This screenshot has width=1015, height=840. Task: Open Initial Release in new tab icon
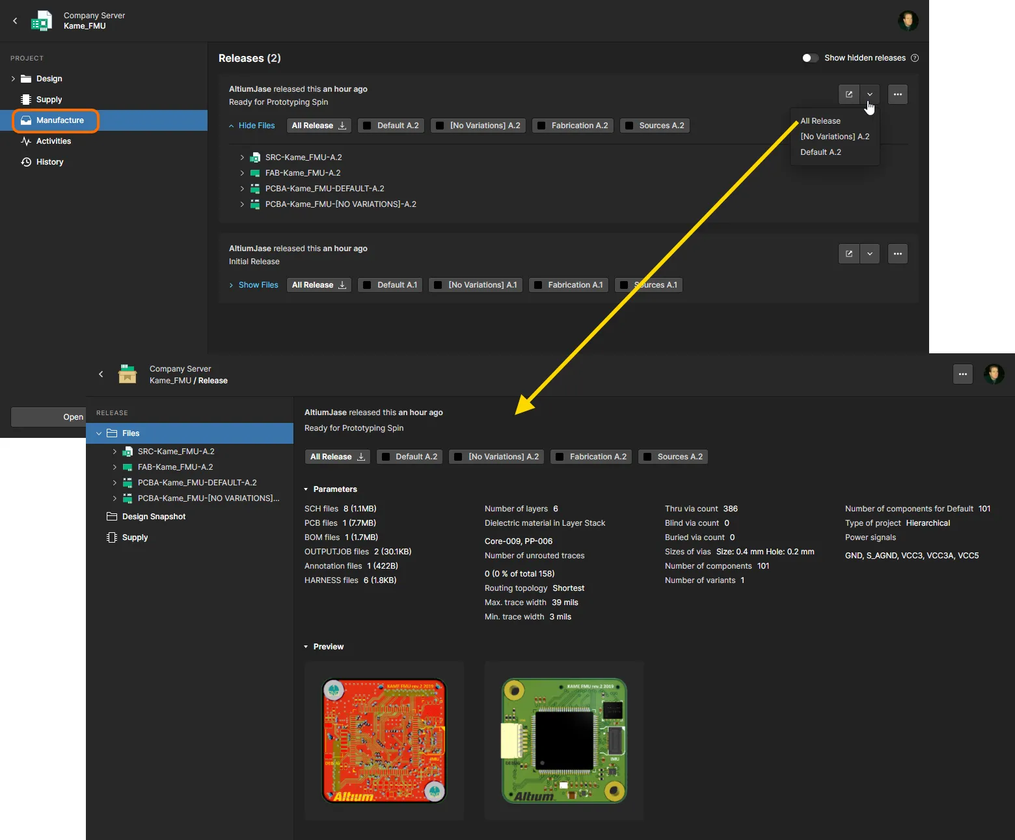point(849,254)
